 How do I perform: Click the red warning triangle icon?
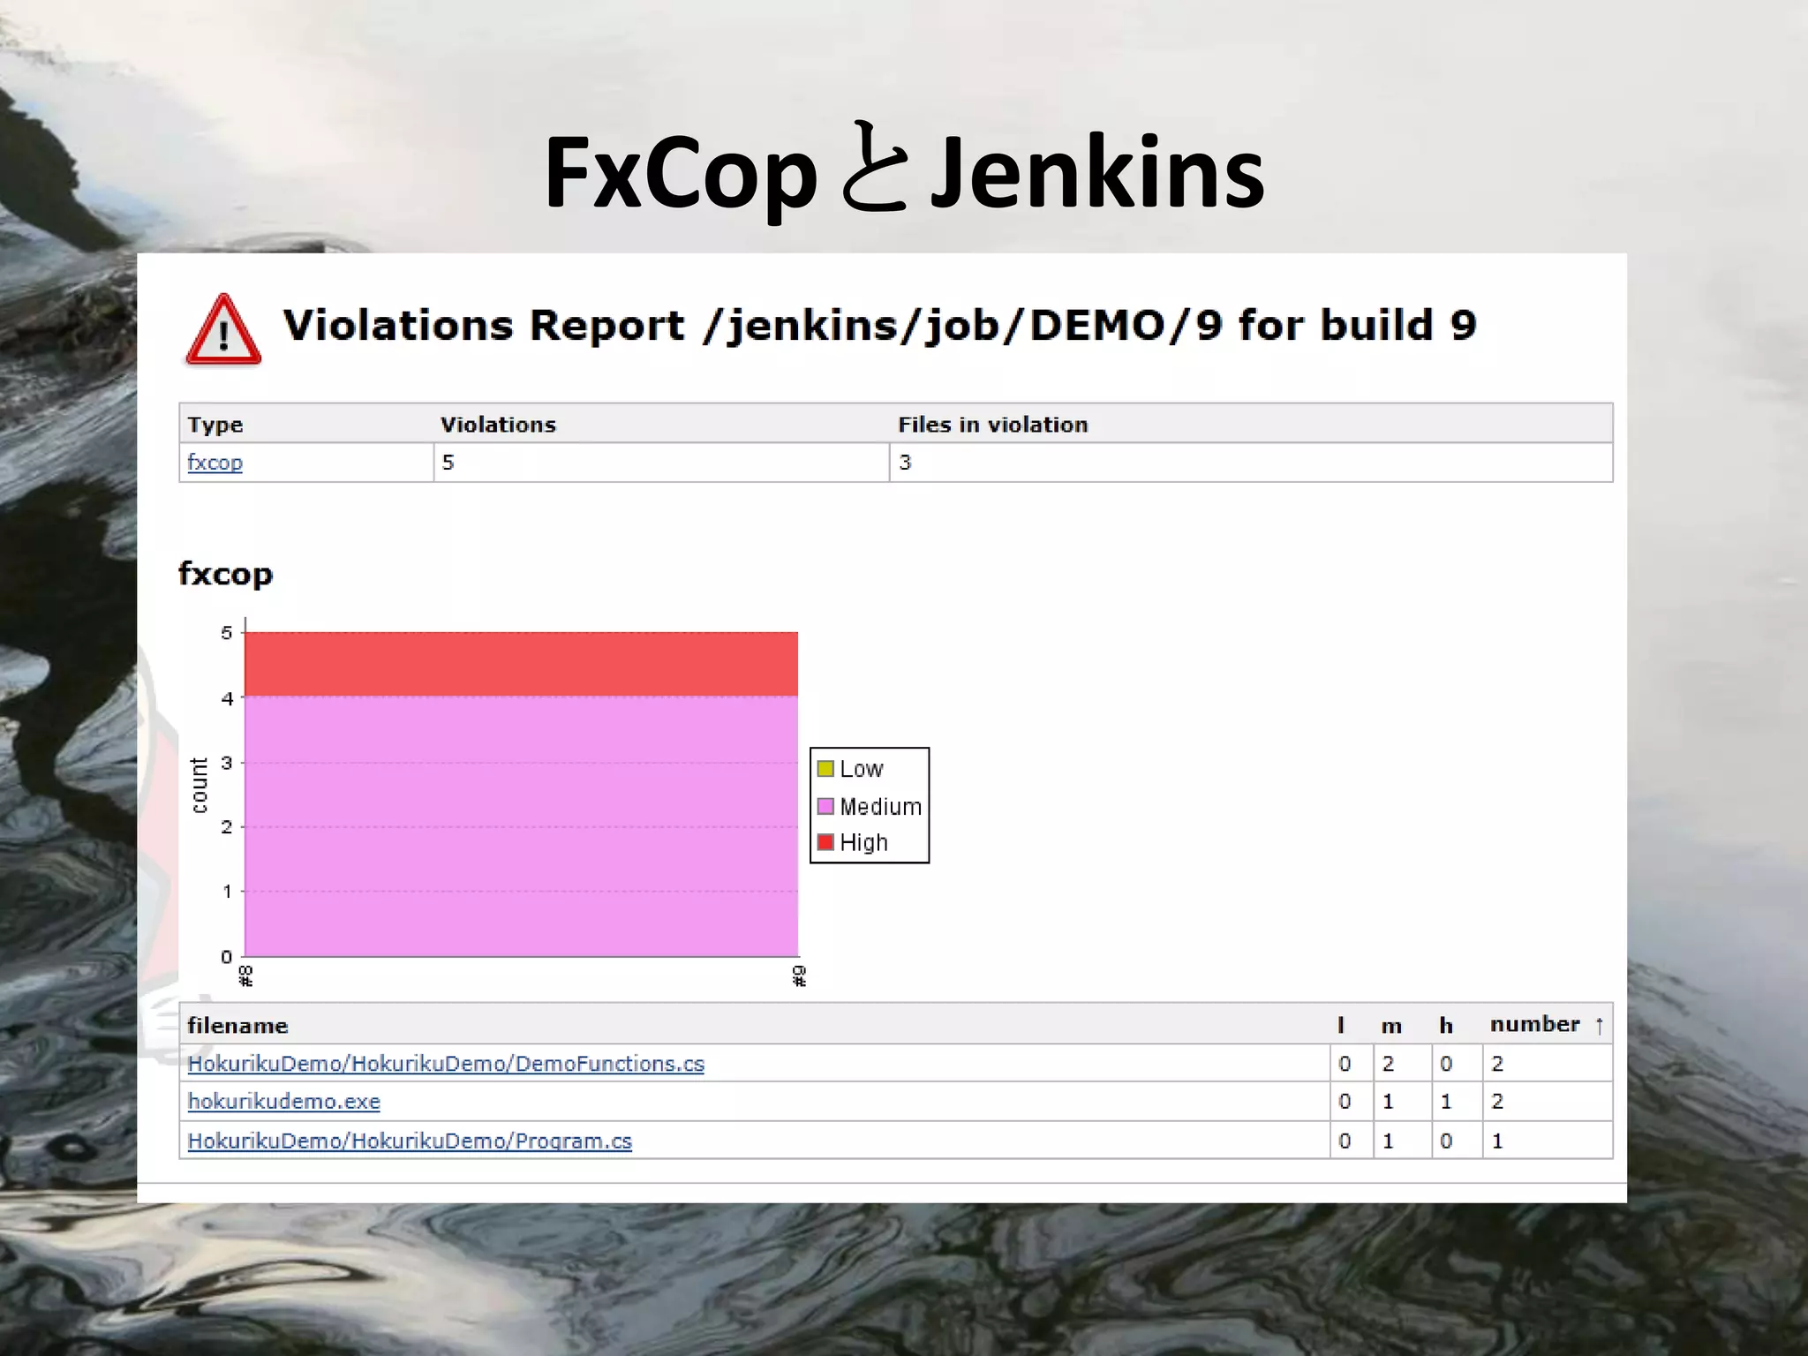coord(223,329)
